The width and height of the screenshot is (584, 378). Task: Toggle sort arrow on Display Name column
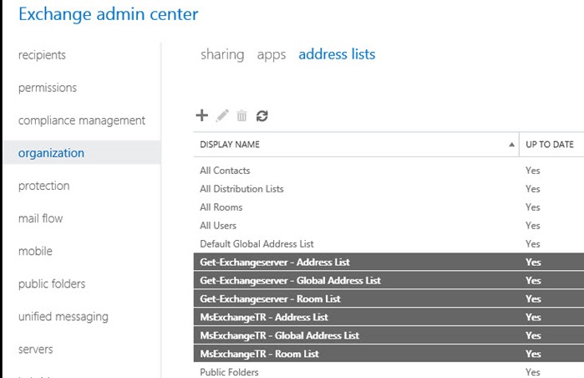point(512,145)
